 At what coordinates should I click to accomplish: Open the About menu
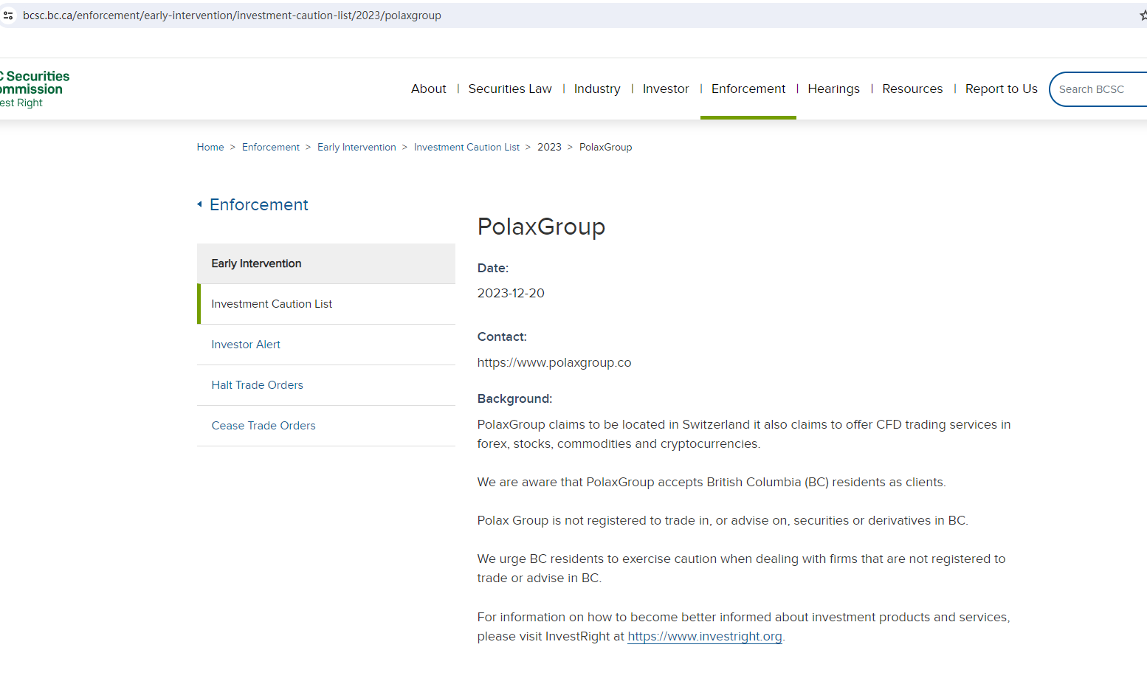pos(428,89)
